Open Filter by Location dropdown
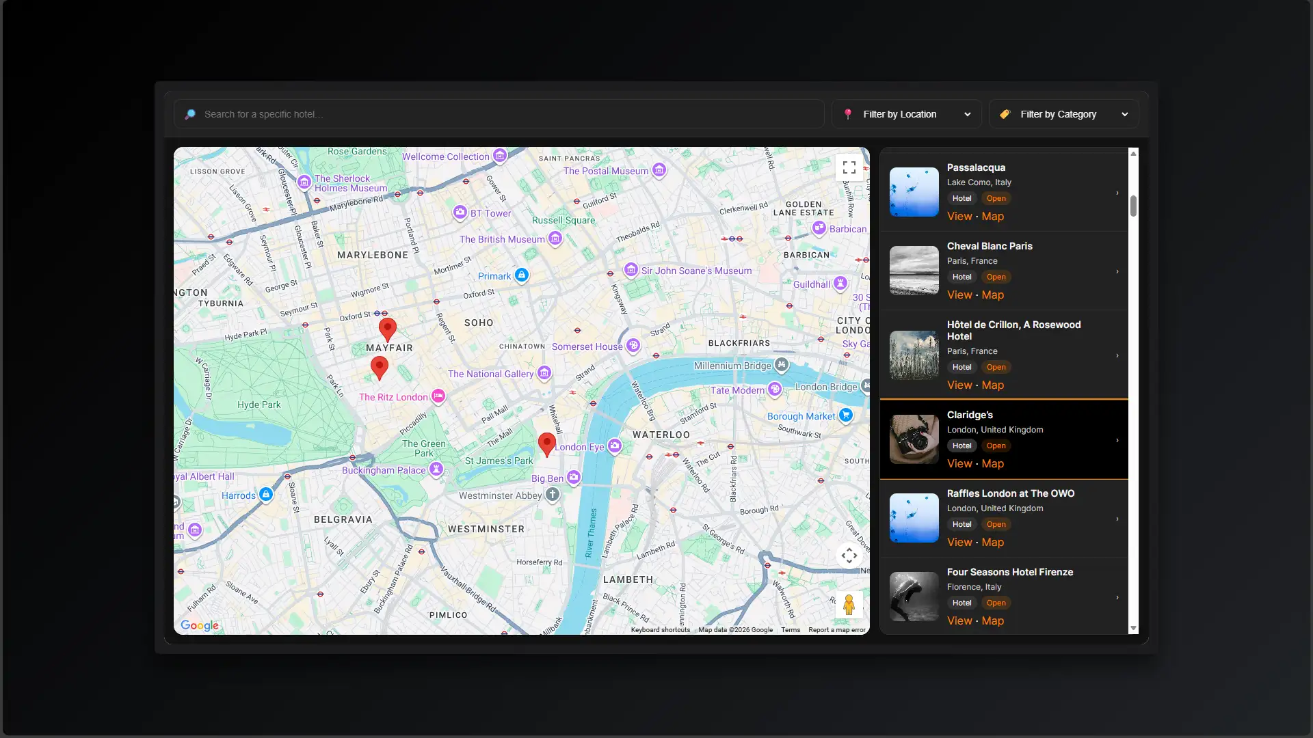The height and width of the screenshot is (738, 1313). tap(906, 114)
